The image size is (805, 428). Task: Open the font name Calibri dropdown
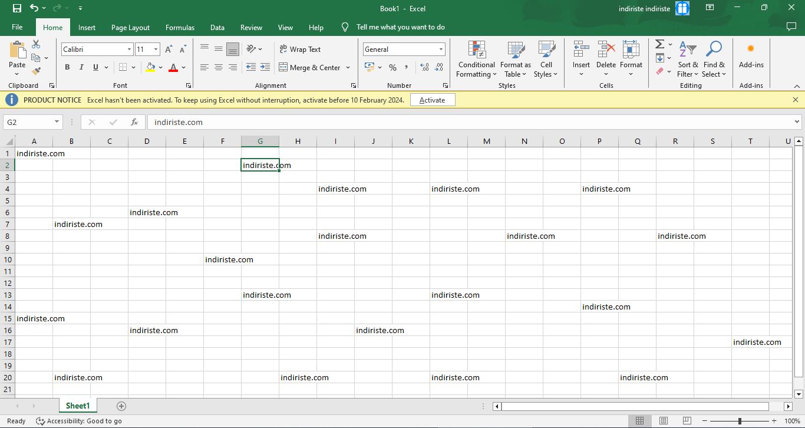129,50
